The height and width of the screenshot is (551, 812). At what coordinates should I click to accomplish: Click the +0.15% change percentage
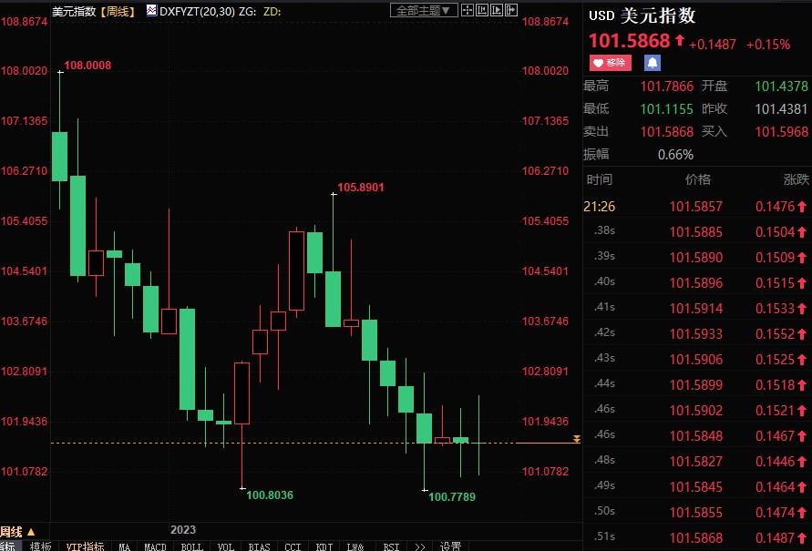point(768,45)
